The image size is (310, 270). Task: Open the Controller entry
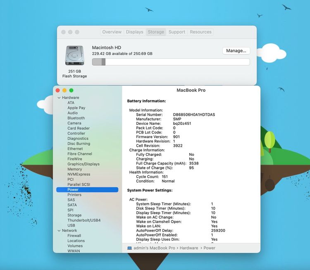coord(76,134)
